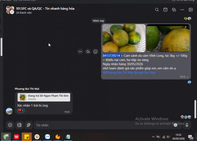
Task: Record a voice message with microphone
Action: 187,125
